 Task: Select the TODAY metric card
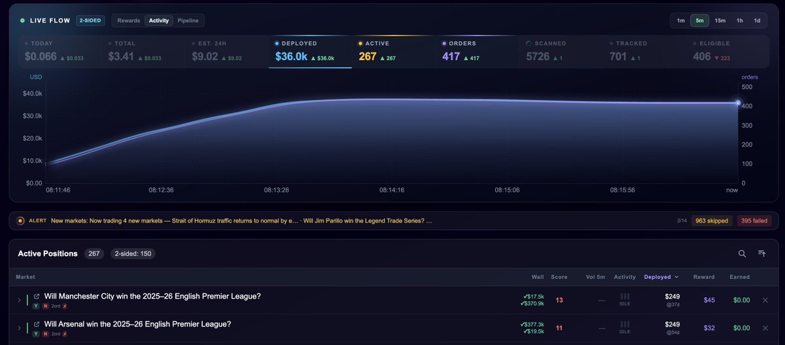[59, 52]
